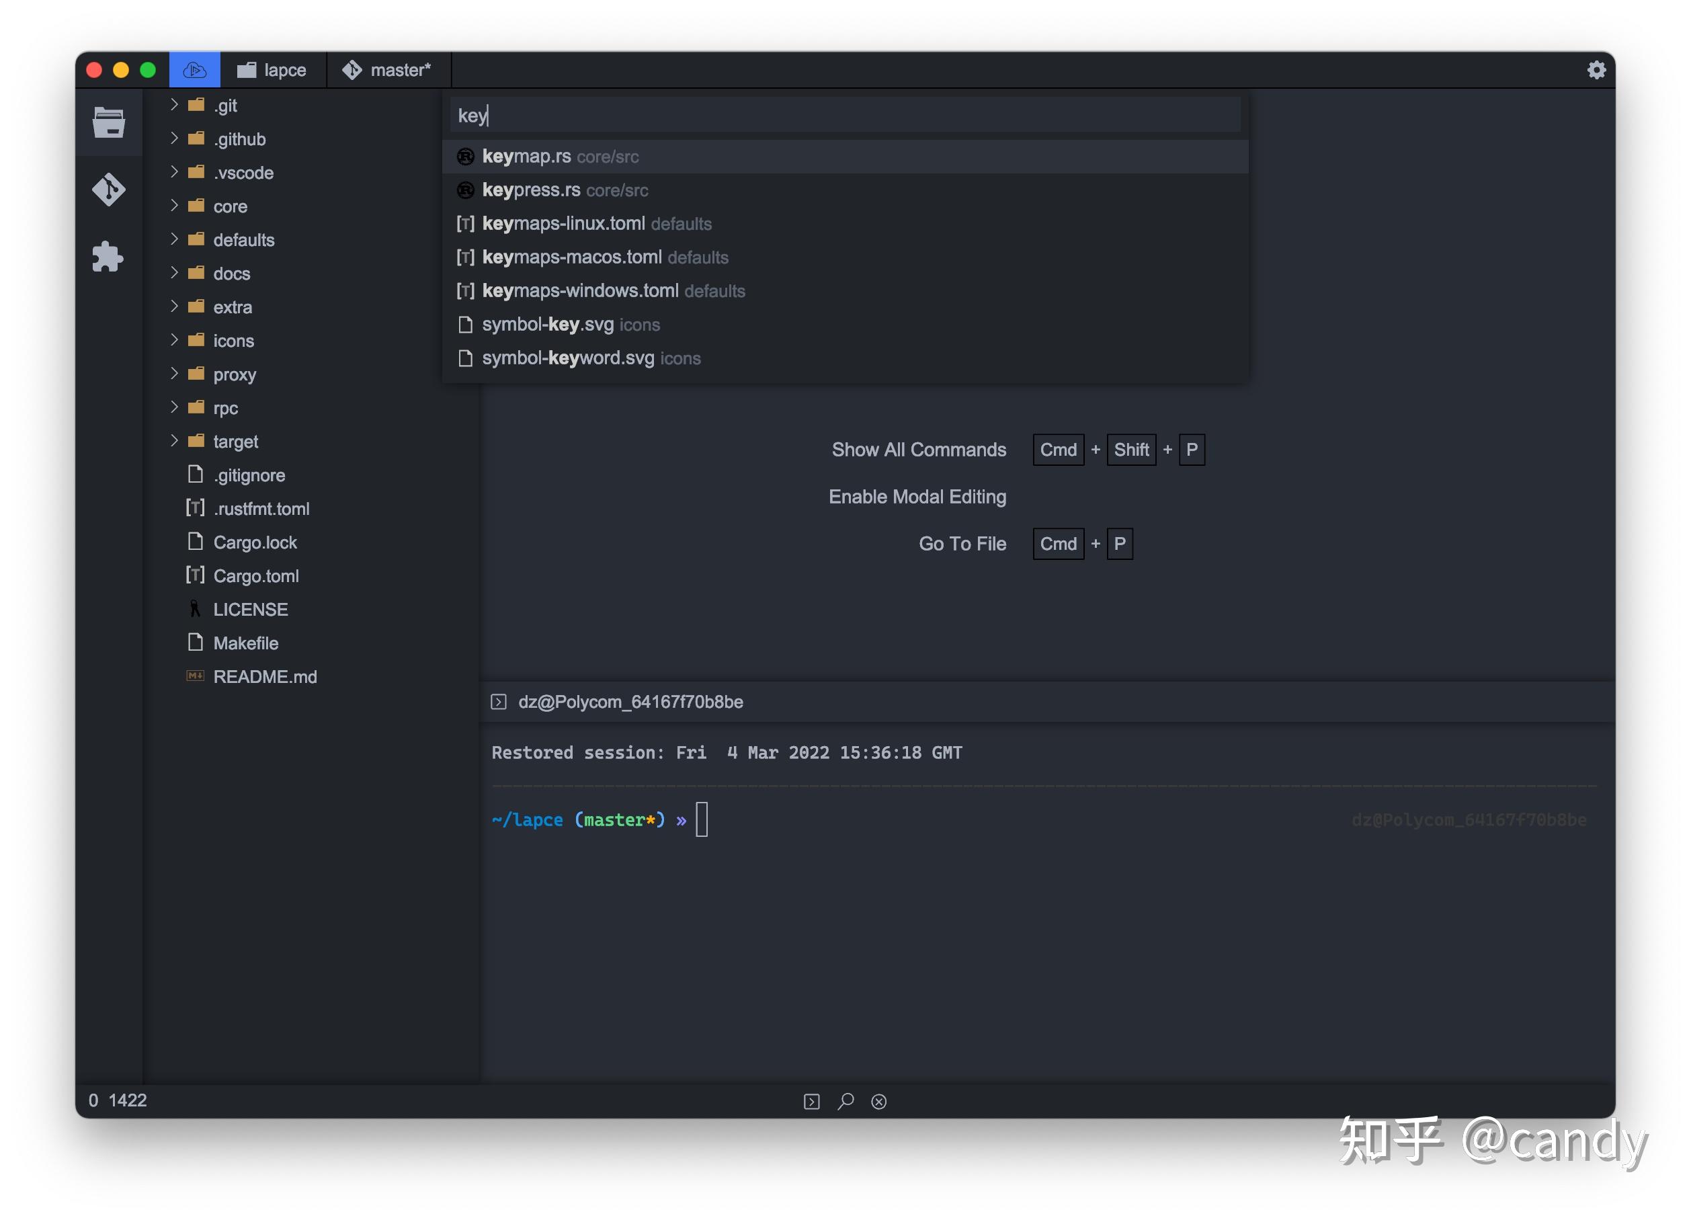Image resolution: width=1691 pixels, height=1218 pixels.
Task: Open the Plugins puzzle-piece sidebar icon
Action: pyautogui.click(x=109, y=257)
